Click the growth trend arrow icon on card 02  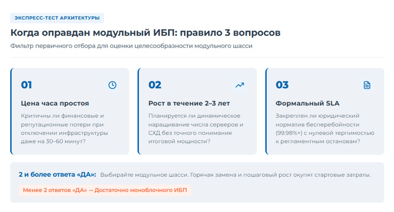[240, 85]
